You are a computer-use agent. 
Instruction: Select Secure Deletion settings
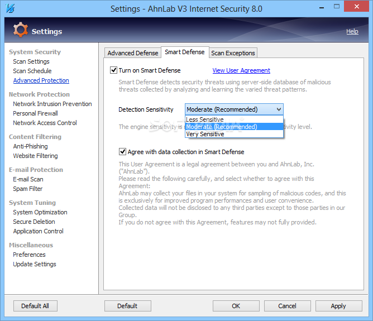[x=34, y=222]
